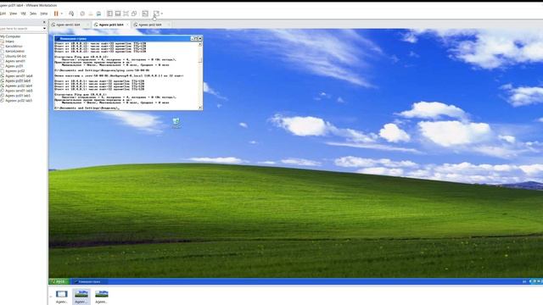Select Ageev serv01 in the library

point(15,61)
